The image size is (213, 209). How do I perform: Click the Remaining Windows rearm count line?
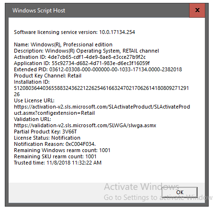(62, 150)
